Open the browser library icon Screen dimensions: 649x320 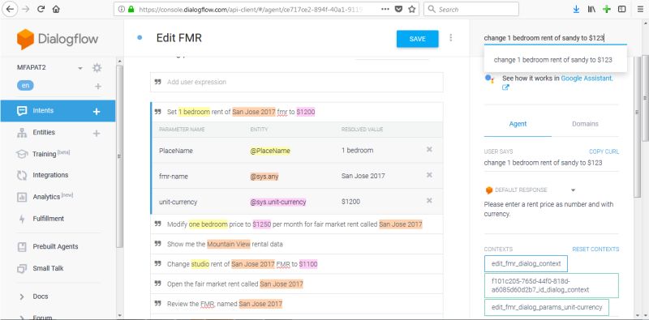591,9
